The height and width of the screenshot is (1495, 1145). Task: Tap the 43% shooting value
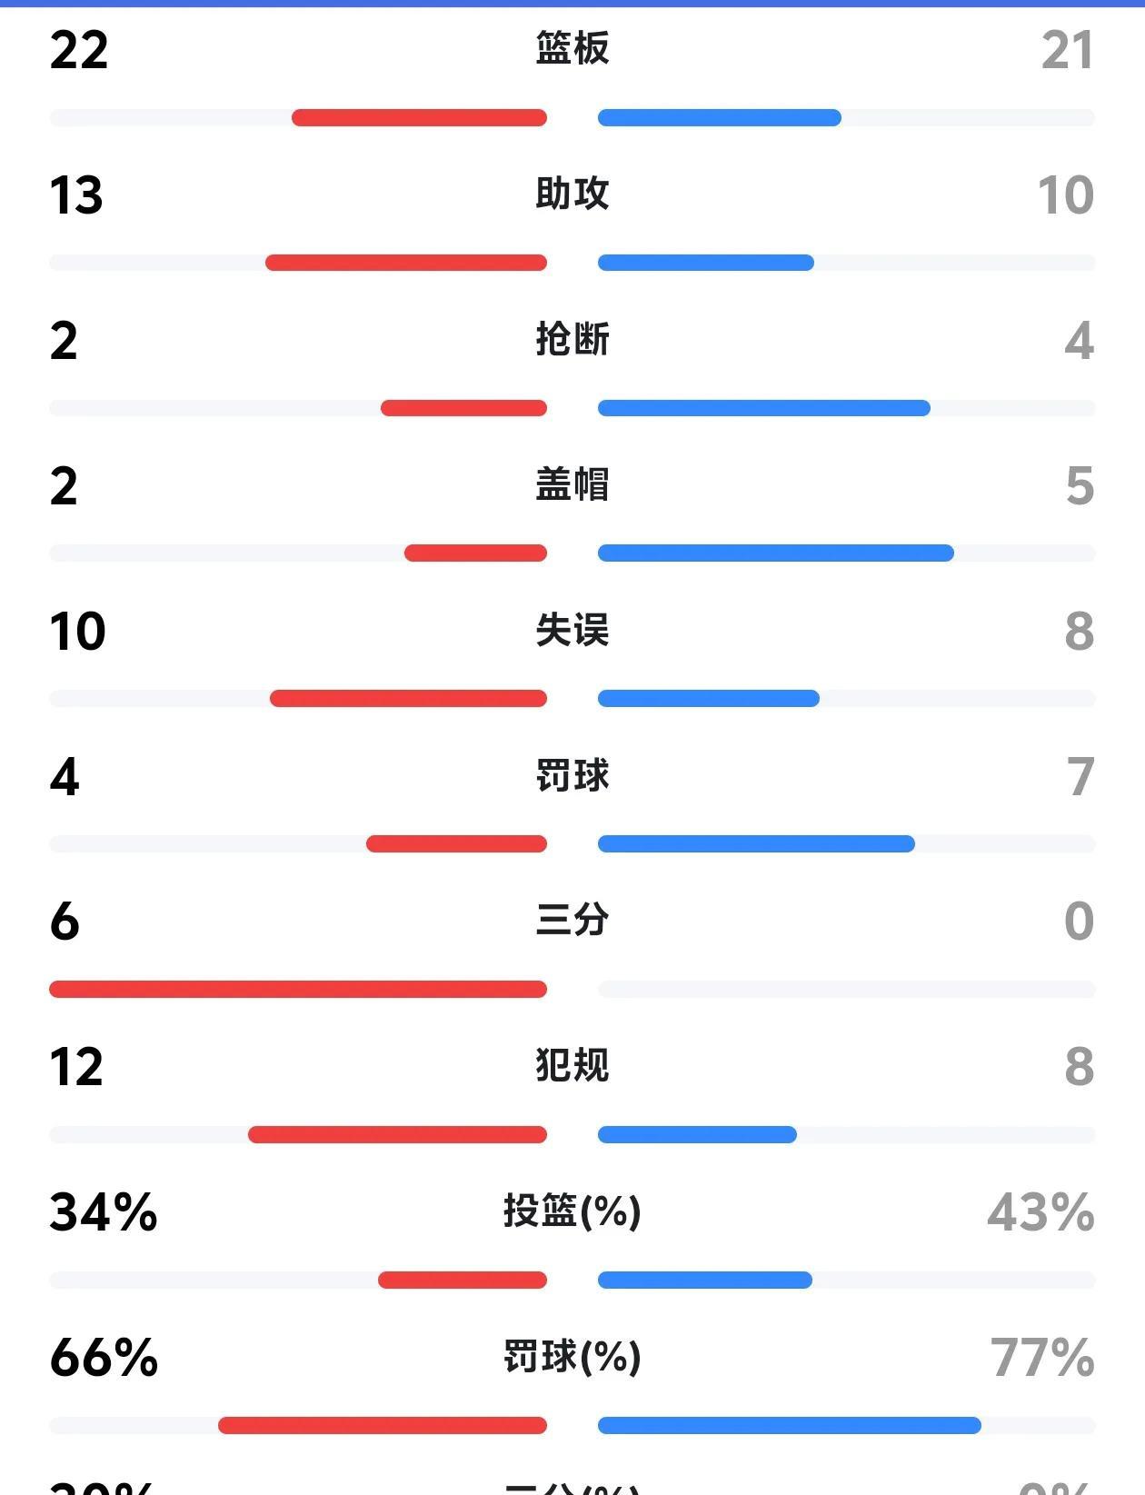tap(1040, 1212)
